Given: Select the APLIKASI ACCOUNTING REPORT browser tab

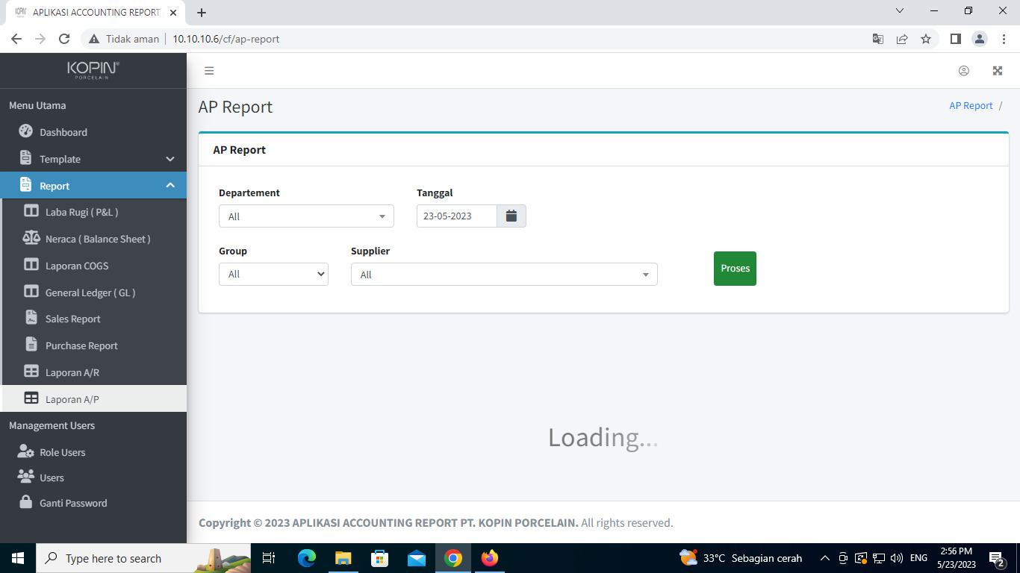Looking at the screenshot, I should (x=96, y=13).
